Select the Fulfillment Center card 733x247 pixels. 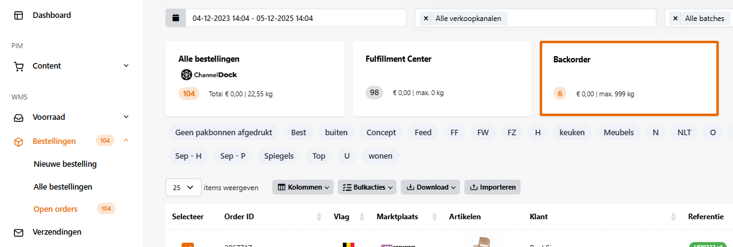[x=442, y=78]
